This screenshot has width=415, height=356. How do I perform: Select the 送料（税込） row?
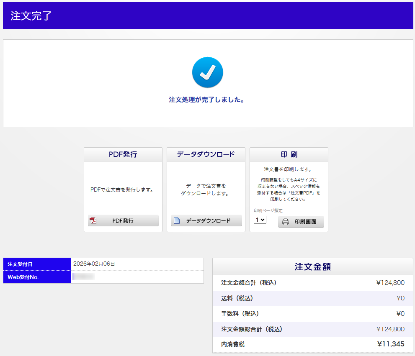click(x=312, y=298)
